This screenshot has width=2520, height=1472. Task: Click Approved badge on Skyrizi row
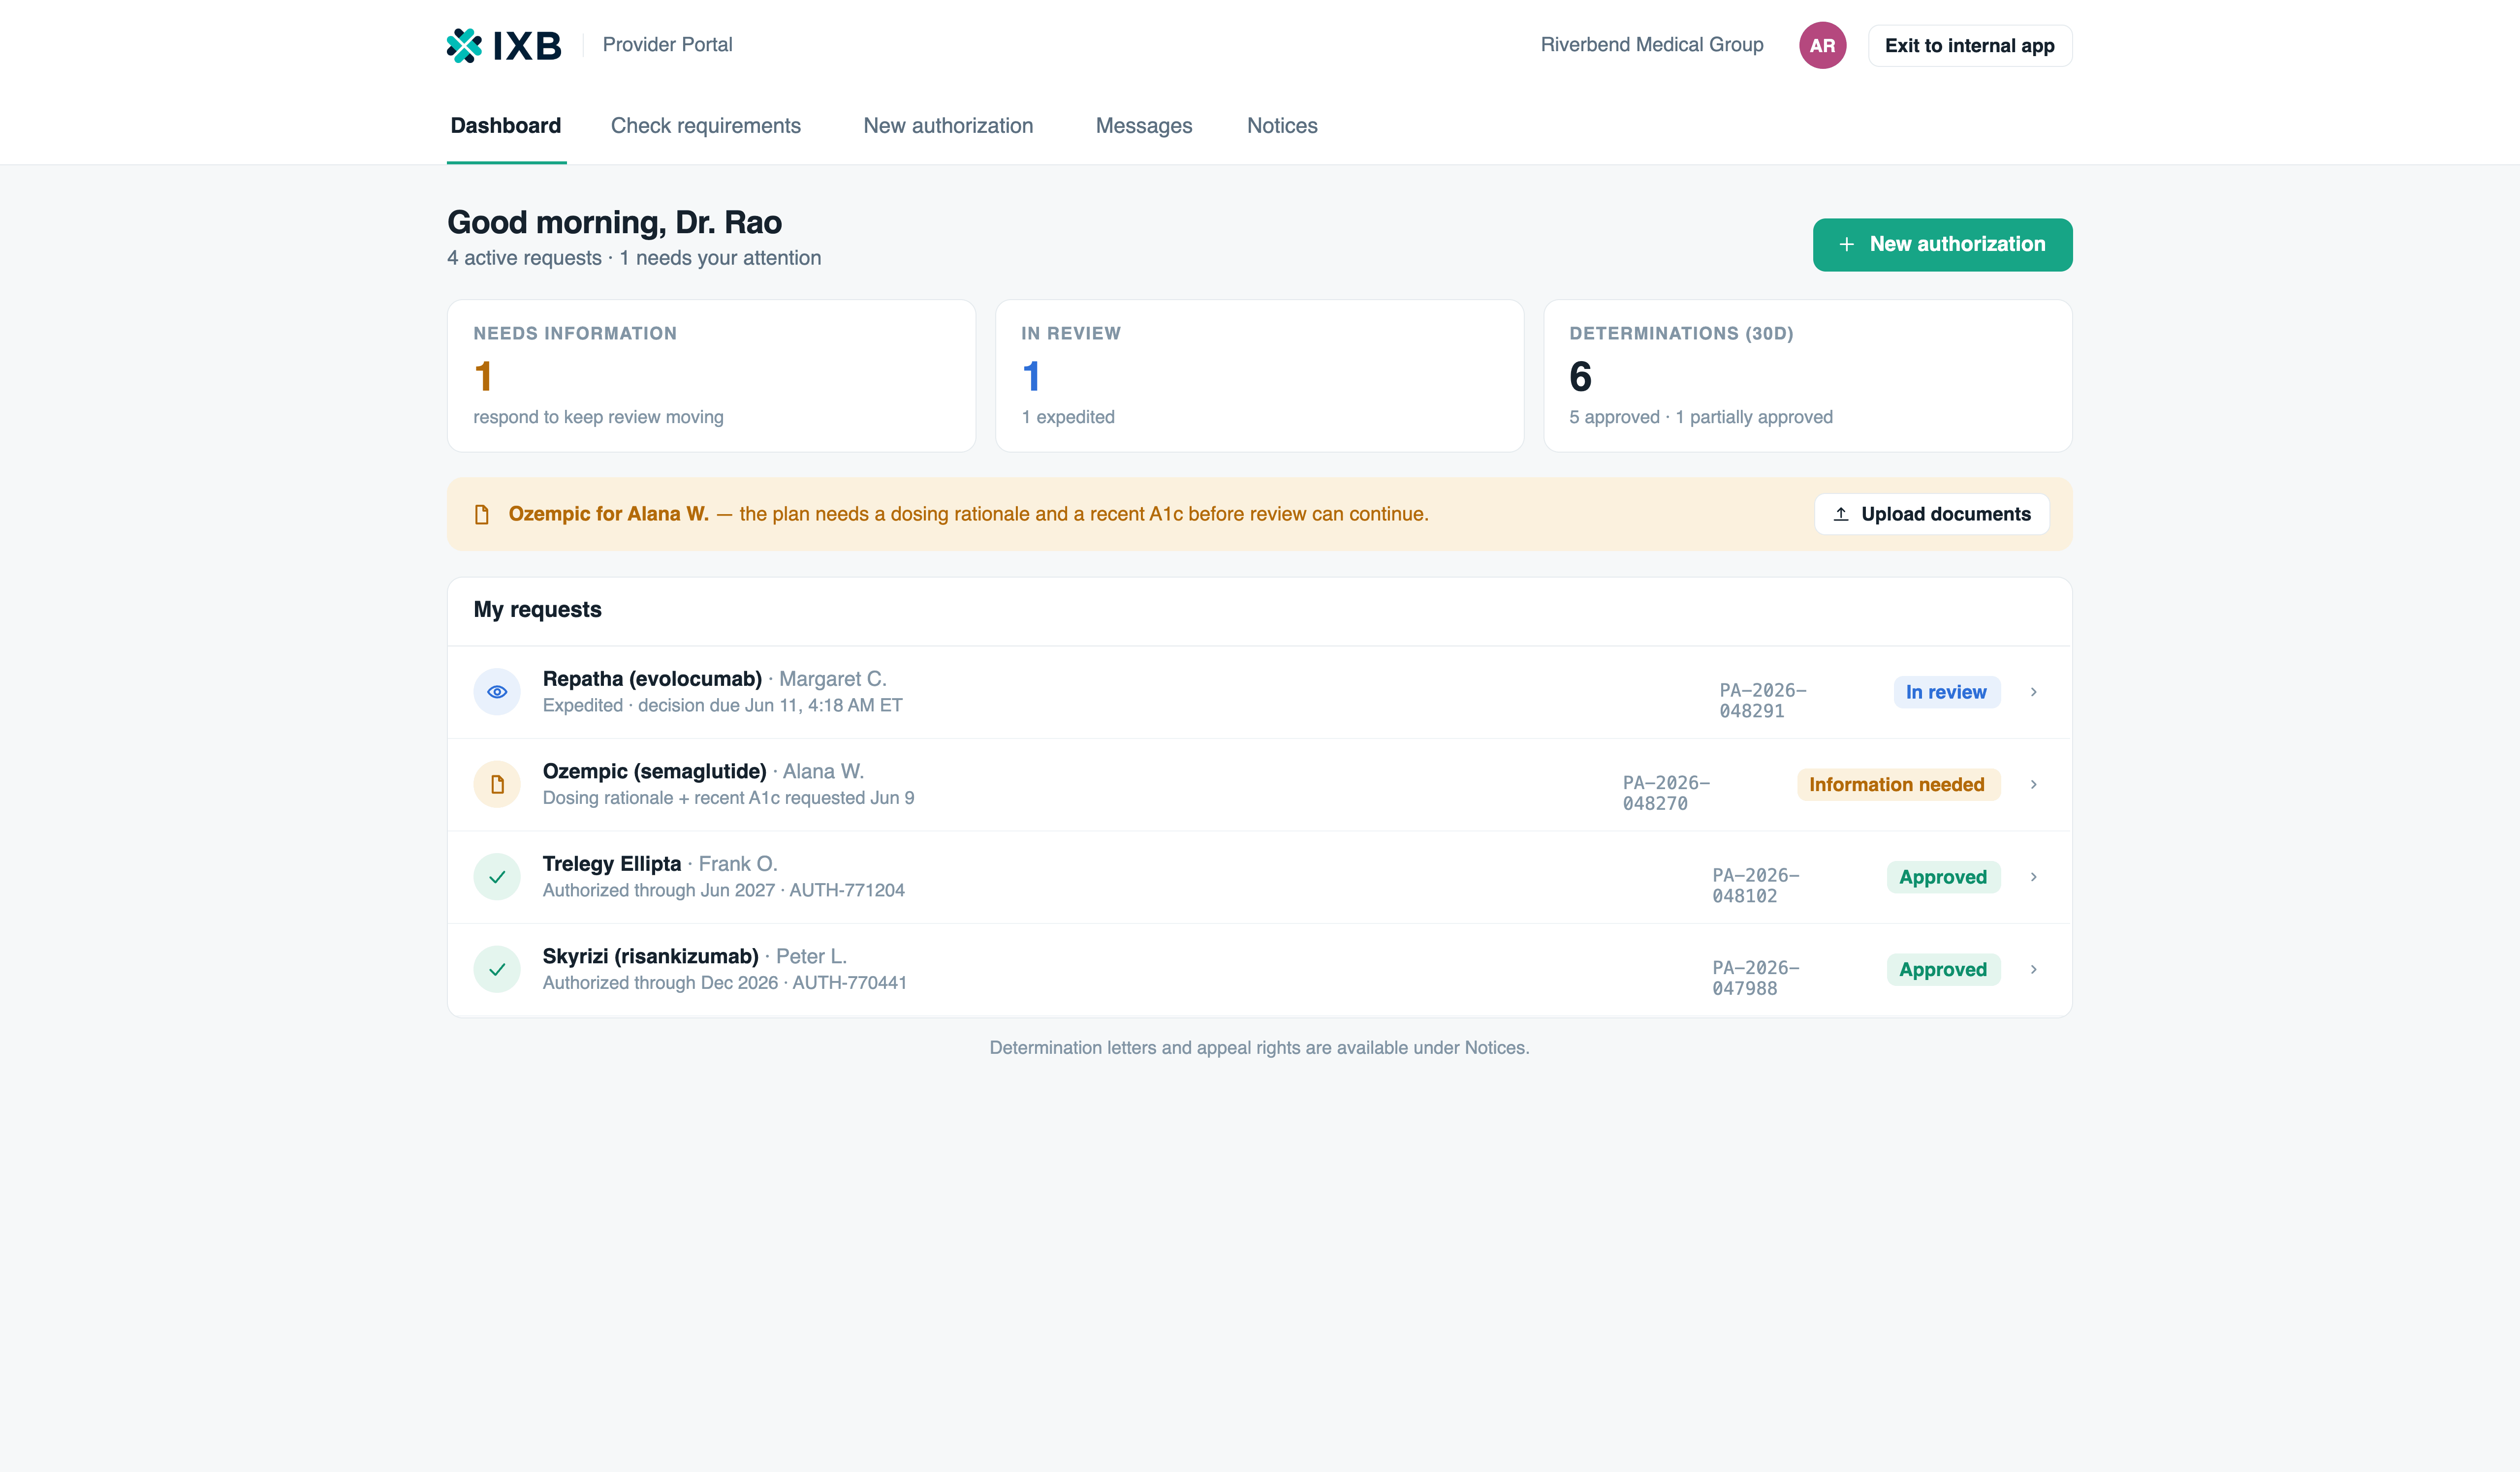coord(1943,969)
